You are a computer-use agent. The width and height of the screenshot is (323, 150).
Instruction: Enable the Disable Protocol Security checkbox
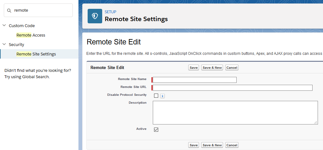tap(156, 95)
